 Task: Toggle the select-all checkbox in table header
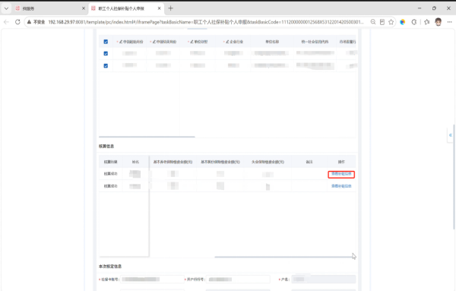pos(106,42)
